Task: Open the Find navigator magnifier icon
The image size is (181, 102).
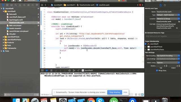Action: tap(16, 5)
